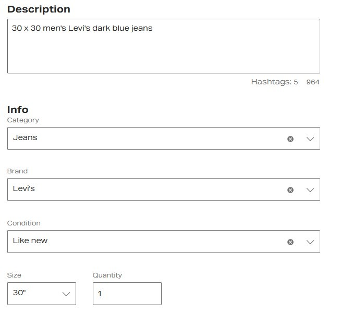The height and width of the screenshot is (316, 352).
Task: Expand the Condition dropdown chevron
Action: pyautogui.click(x=310, y=242)
